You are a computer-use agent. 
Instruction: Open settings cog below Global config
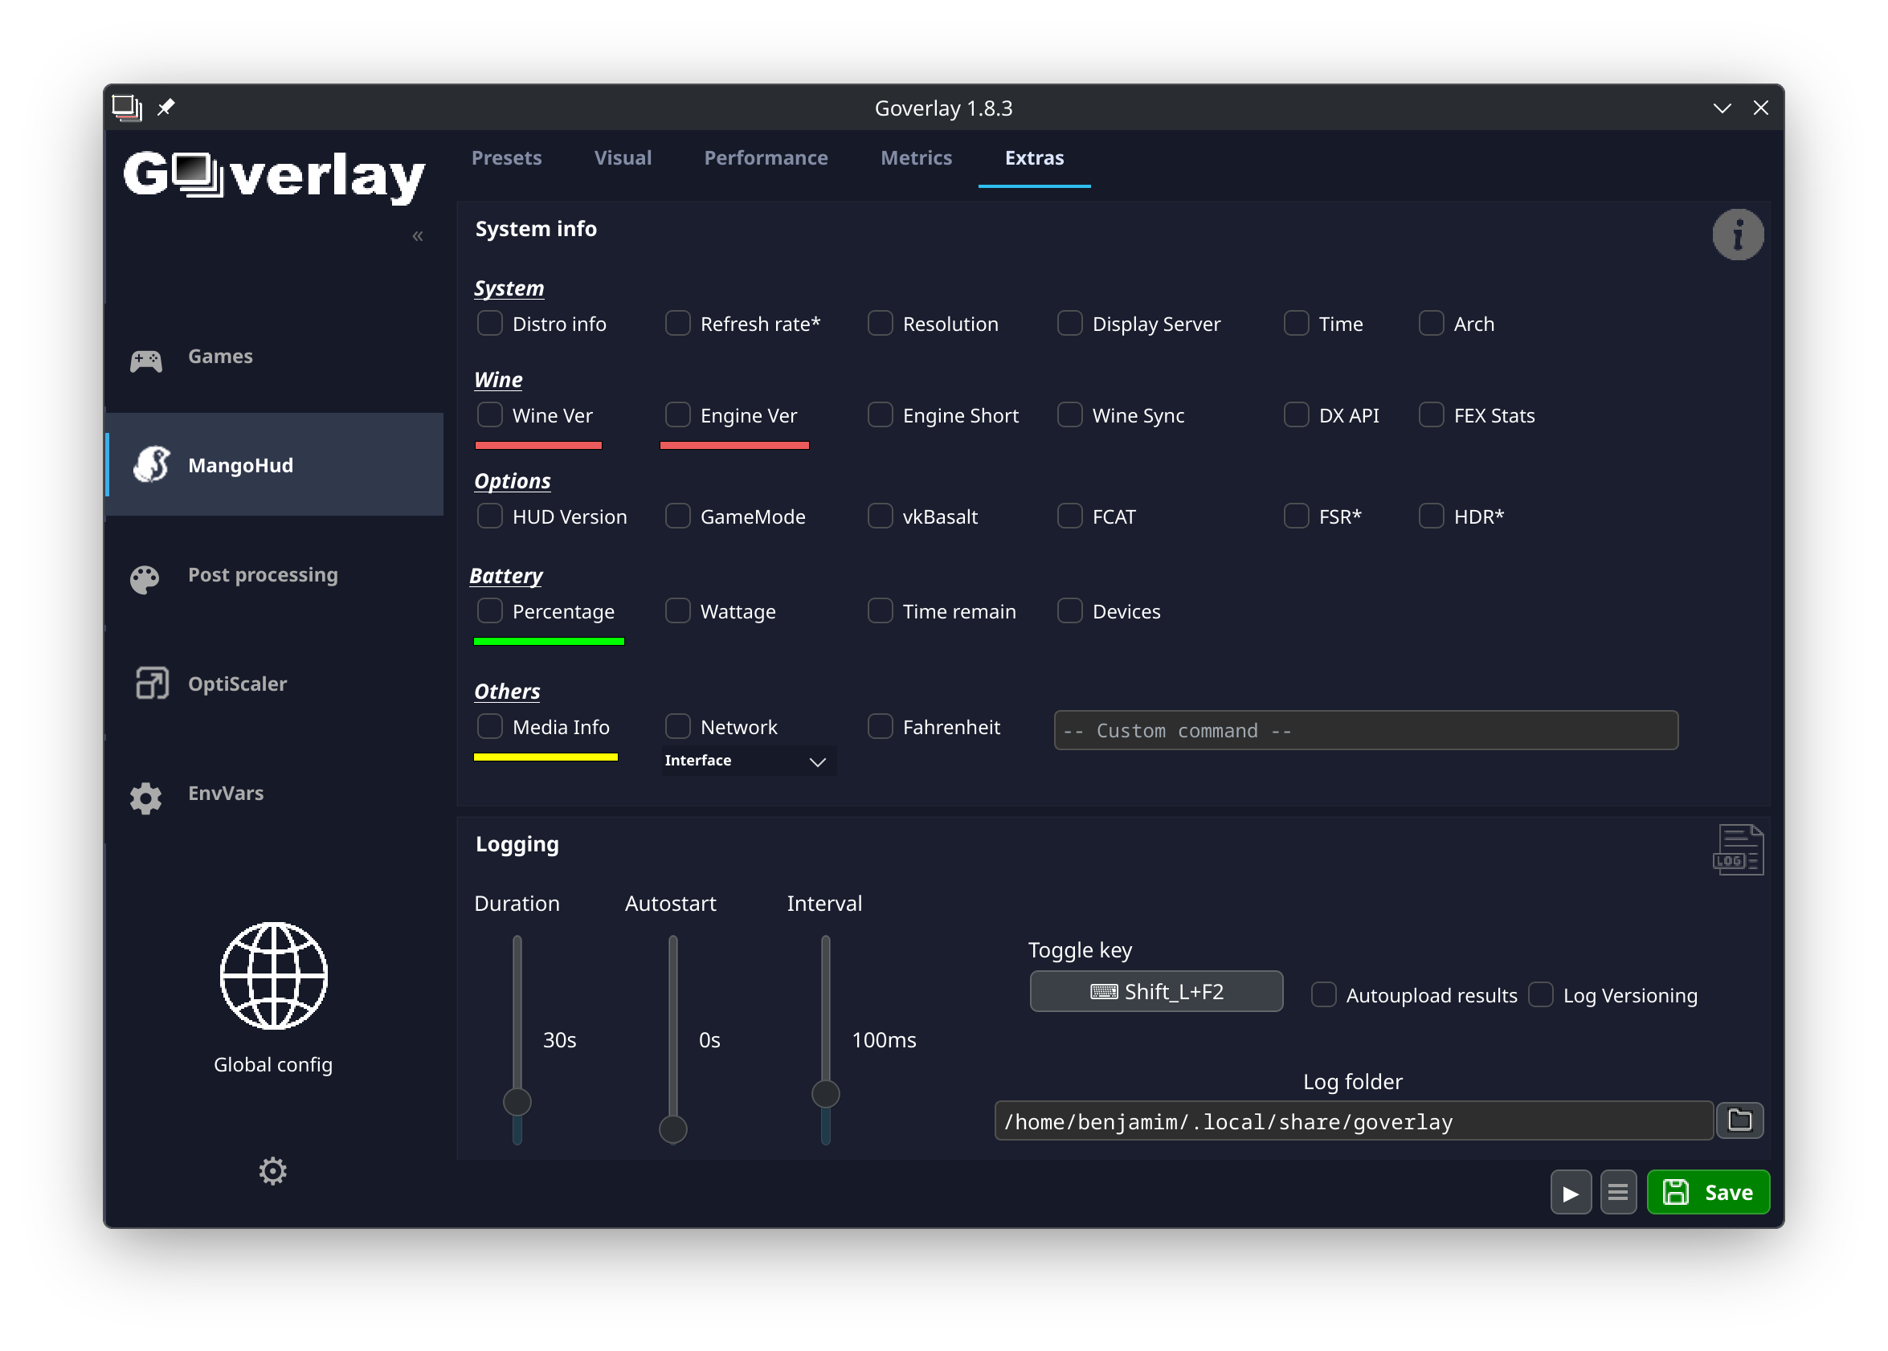(x=272, y=1171)
